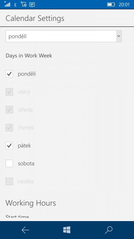
Task: Tap the Working Hours section heading
Action: pyautogui.click(x=31, y=203)
